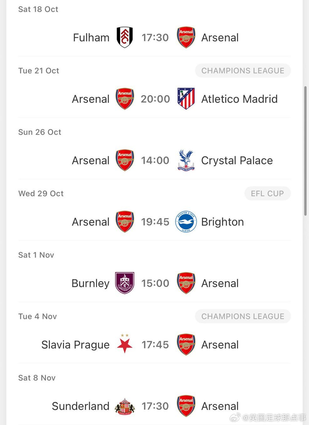Select the 15:00 Burnley match time
The width and height of the screenshot is (309, 425).
[155, 283]
